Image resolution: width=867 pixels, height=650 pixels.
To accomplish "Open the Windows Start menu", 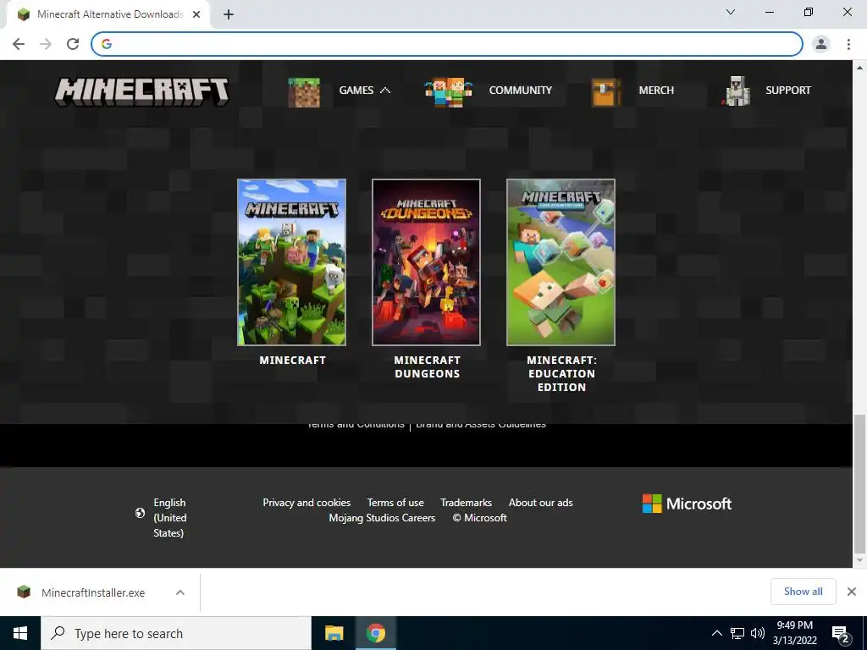I will tap(20, 633).
